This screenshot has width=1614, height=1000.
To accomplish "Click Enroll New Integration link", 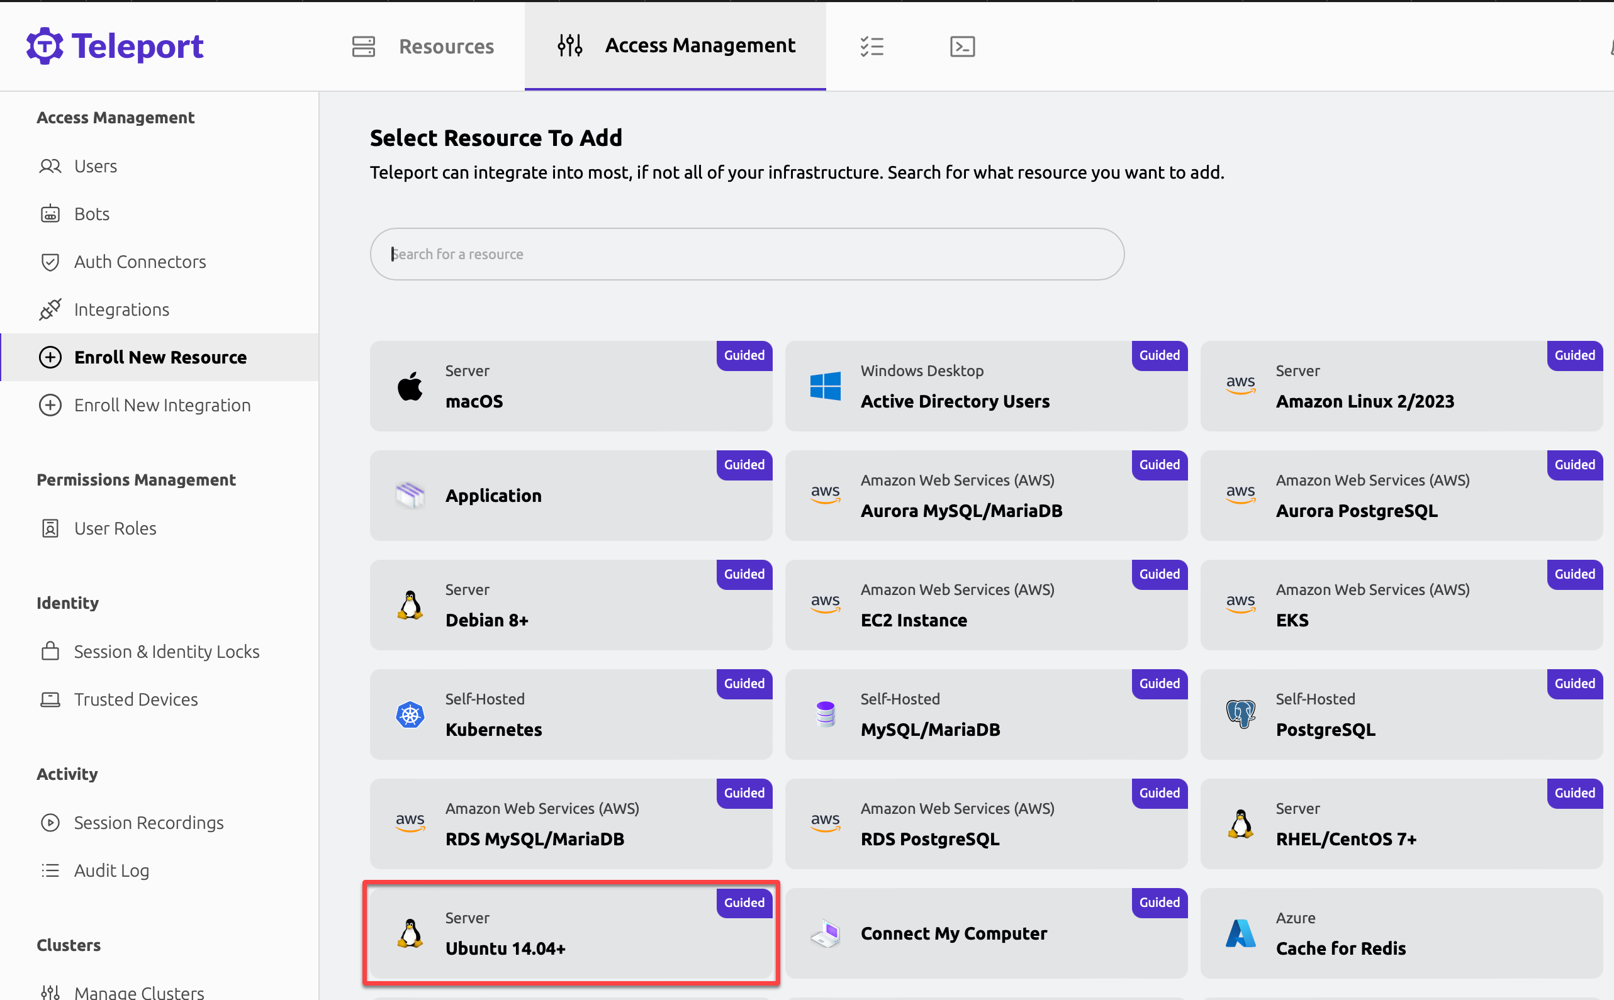I will [x=159, y=405].
